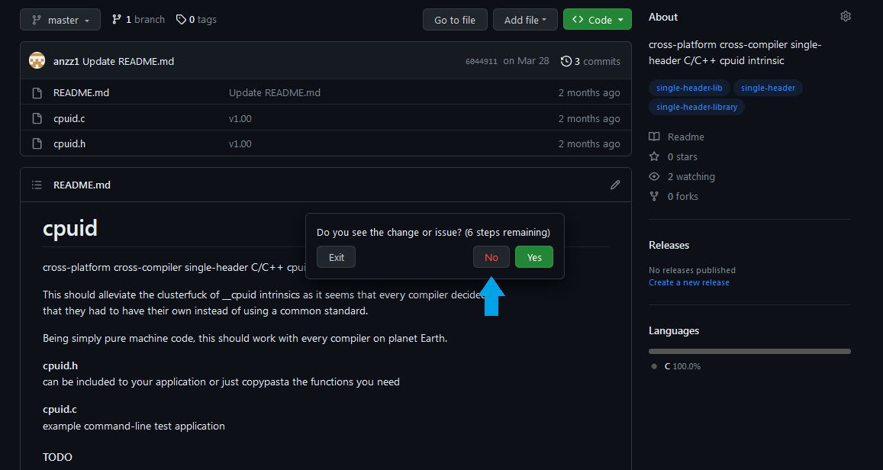View the 2 watching link
Image resolution: width=883 pixels, height=470 pixels.
[691, 177]
